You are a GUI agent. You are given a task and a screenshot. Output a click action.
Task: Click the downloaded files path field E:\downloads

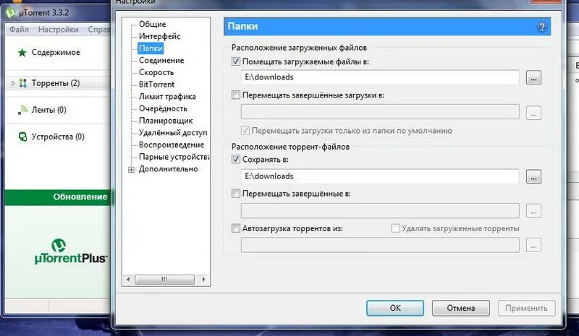[380, 77]
